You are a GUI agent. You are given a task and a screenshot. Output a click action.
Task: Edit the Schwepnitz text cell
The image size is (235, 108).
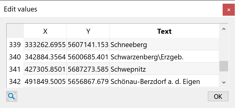coord(164,69)
